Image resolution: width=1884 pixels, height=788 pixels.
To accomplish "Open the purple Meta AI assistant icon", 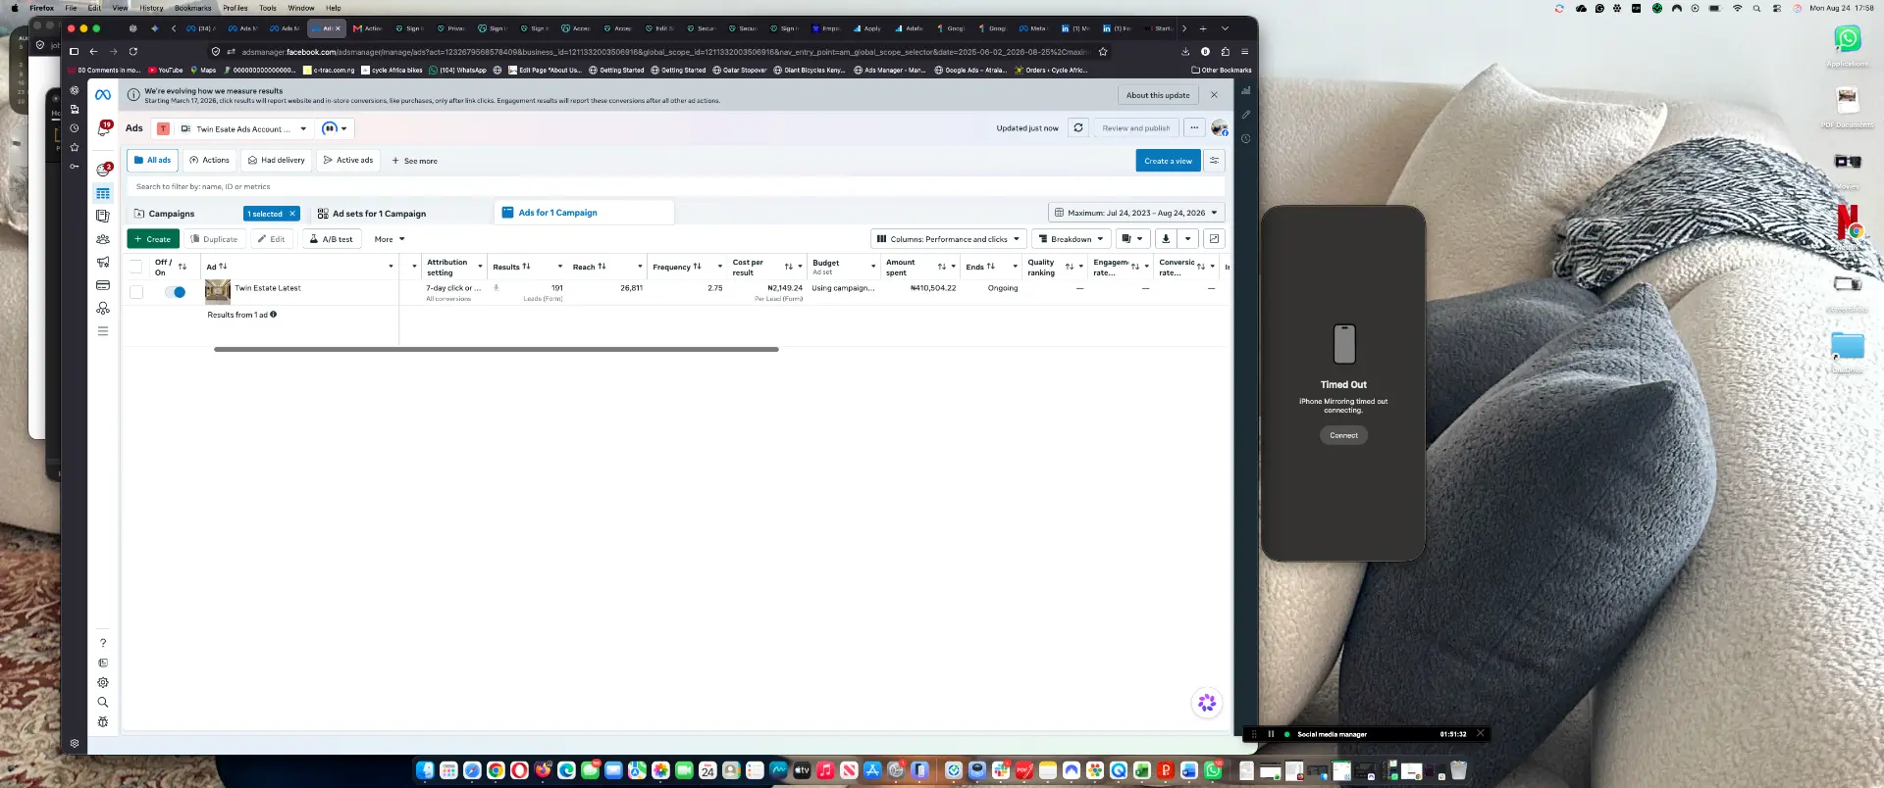I will [x=1207, y=703].
